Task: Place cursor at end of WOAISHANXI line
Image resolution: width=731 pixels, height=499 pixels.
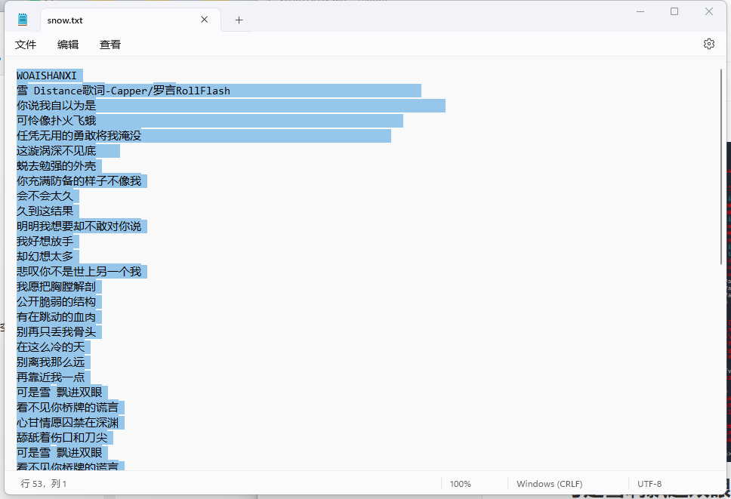Action: click(x=78, y=75)
